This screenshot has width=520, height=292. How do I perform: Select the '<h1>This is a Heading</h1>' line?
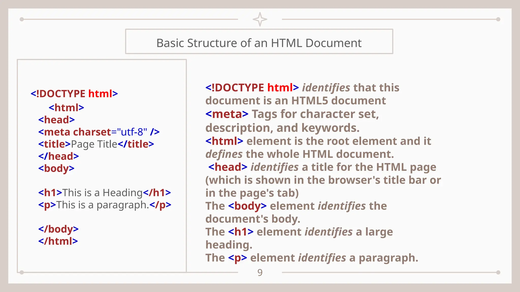pyautogui.click(x=104, y=193)
